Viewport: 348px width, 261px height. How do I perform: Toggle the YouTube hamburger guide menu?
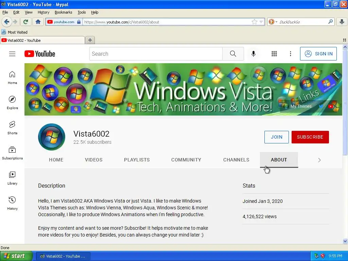click(12, 54)
